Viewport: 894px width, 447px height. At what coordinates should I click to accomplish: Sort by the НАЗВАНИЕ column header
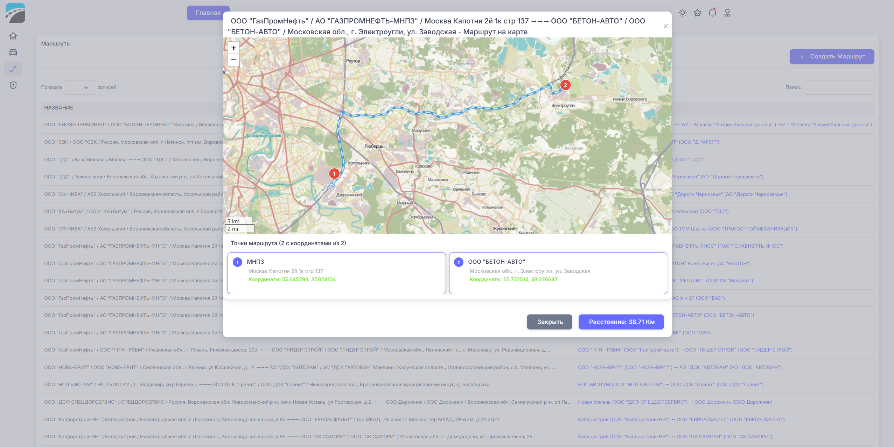[59, 108]
